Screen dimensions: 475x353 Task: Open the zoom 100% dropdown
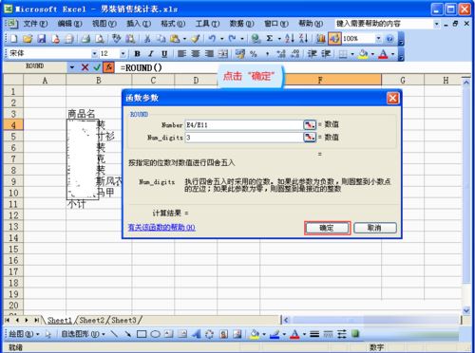pyautogui.click(x=378, y=39)
